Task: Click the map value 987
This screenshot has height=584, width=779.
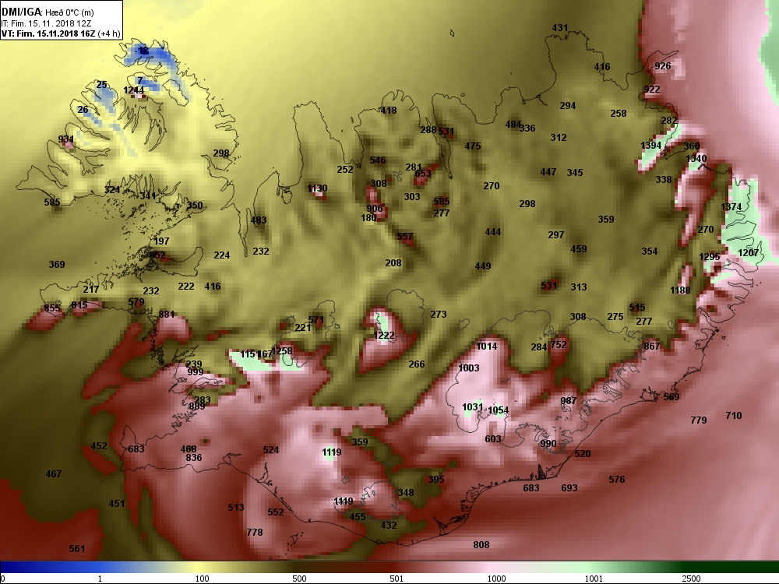Action: pyautogui.click(x=569, y=401)
